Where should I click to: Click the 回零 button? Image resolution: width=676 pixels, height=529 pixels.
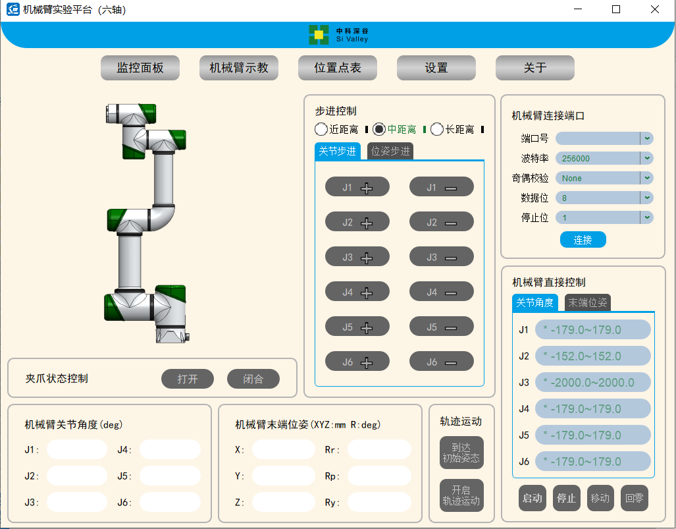(634, 498)
